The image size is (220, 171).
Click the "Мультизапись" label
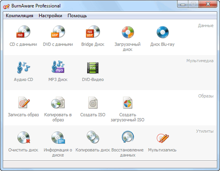(x=162, y=150)
